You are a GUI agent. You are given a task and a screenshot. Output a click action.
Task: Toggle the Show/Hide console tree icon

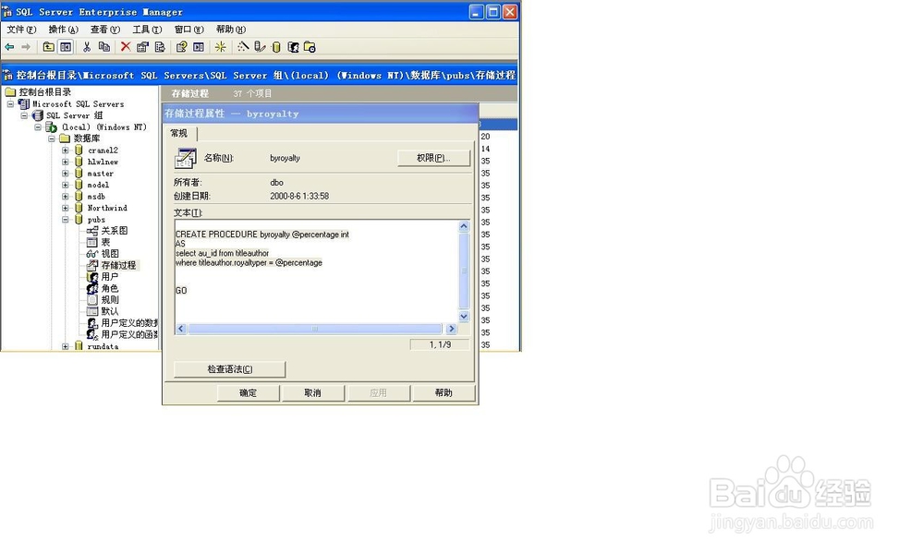point(66,47)
